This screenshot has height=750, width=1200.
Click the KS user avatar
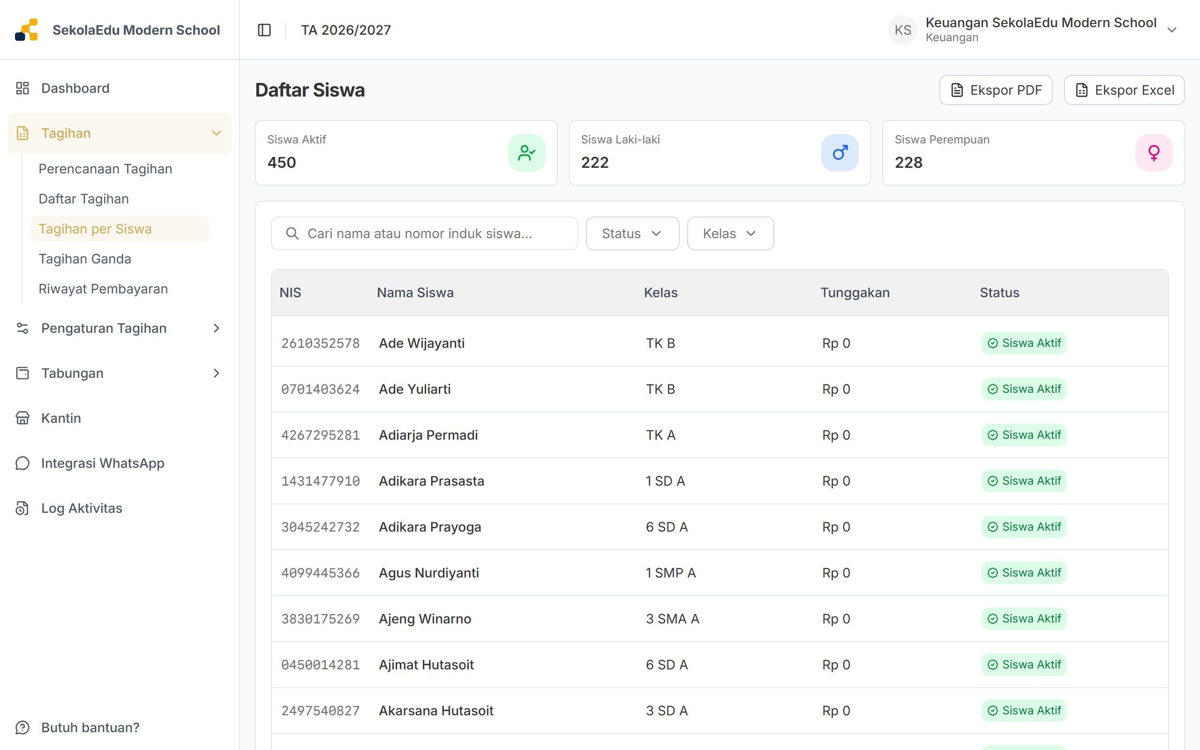pos(902,30)
